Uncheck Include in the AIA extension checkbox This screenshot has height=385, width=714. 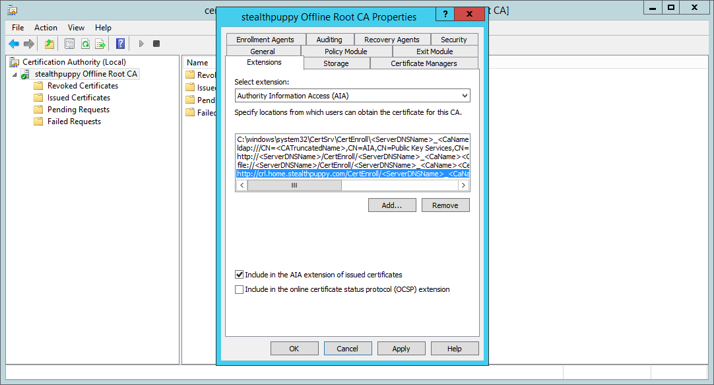tap(239, 275)
